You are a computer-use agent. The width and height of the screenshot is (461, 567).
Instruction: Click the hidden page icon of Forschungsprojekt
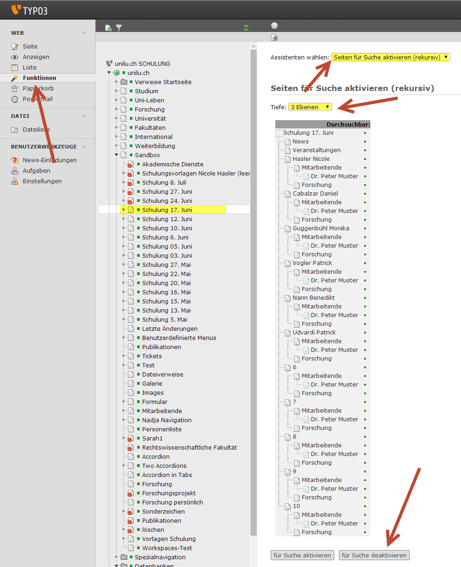click(131, 493)
